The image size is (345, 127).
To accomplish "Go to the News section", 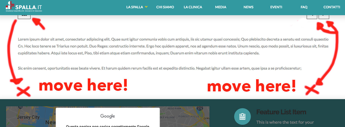I will 248,7.
